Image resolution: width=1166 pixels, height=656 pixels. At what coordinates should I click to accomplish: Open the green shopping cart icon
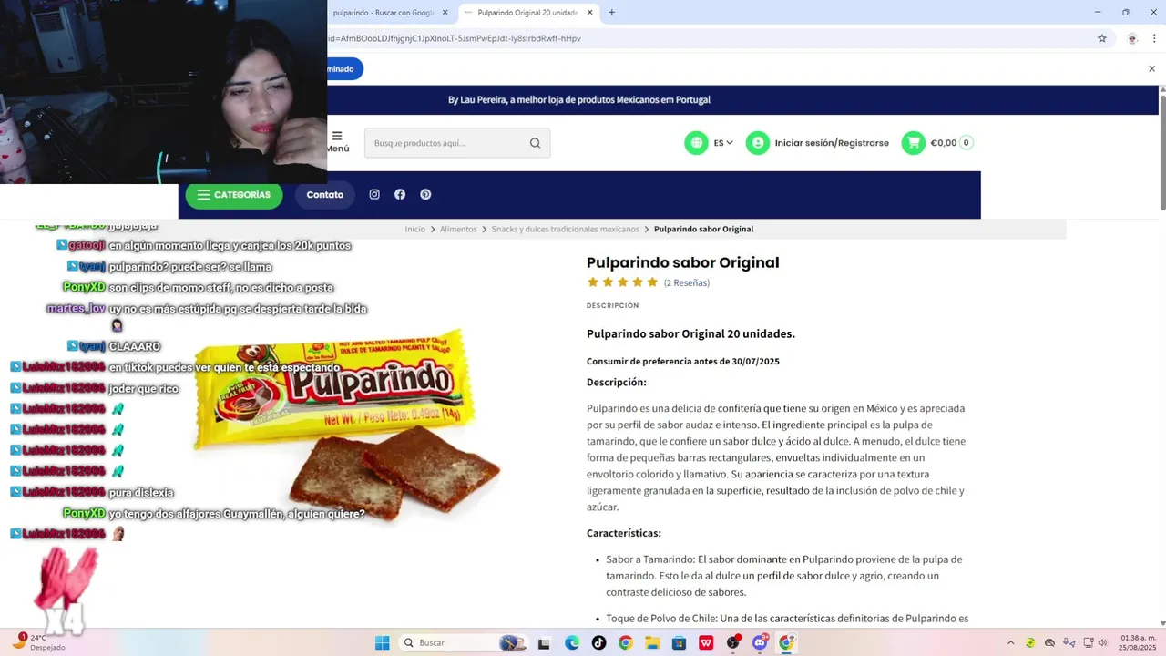pos(913,143)
